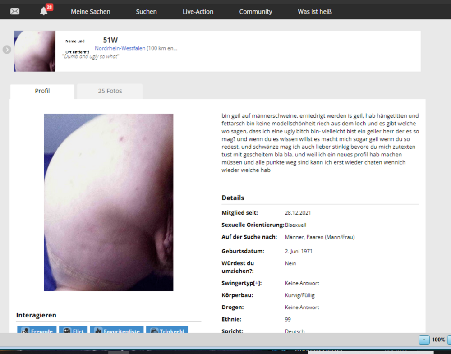This screenshot has height=354, width=451.
Task: Open the messages envelope icon
Action: click(x=15, y=11)
